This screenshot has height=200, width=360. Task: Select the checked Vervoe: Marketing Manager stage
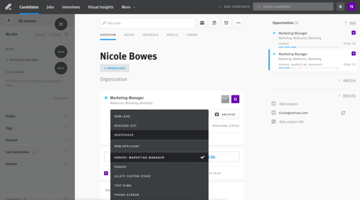click(159, 157)
